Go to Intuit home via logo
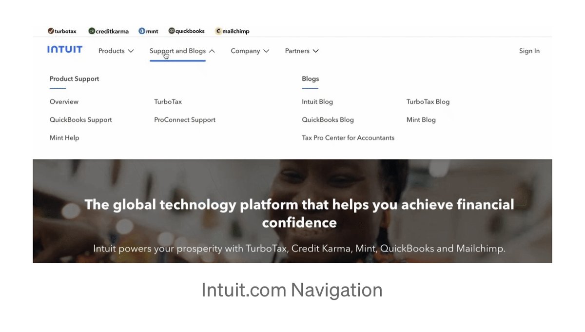The image size is (585, 332). tap(65, 50)
